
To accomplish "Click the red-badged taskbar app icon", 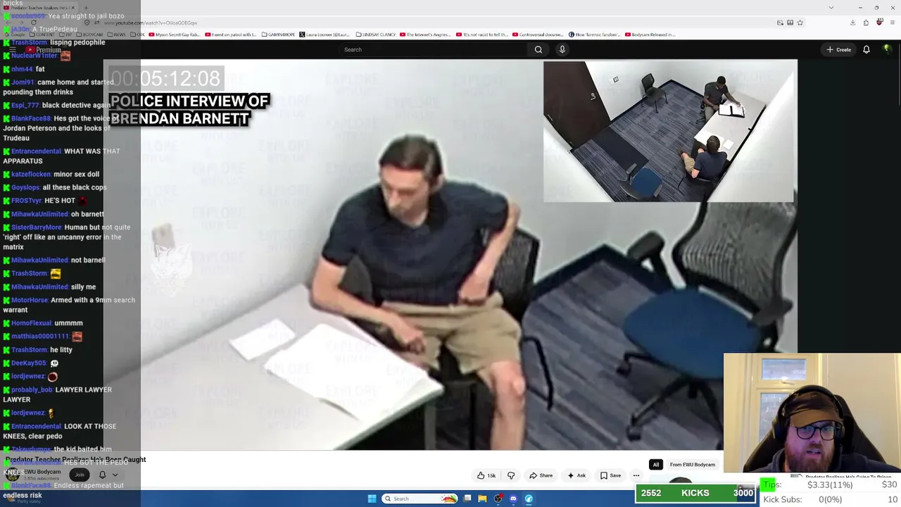I will tap(498, 499).
